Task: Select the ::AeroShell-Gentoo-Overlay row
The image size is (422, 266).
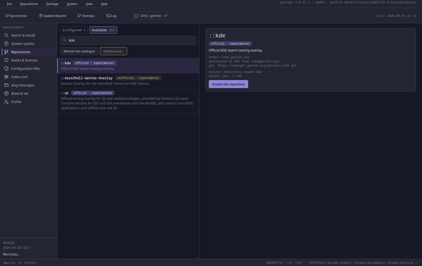Action: (128, 81)
